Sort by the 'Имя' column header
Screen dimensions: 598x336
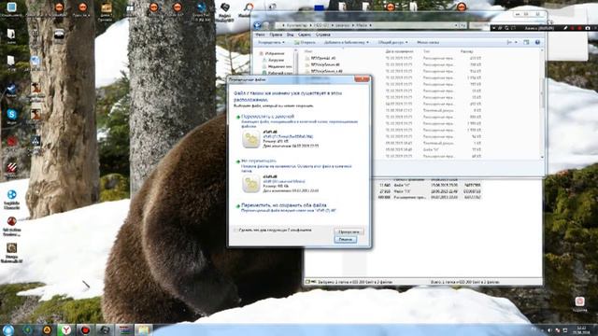(x=308, y=51)
